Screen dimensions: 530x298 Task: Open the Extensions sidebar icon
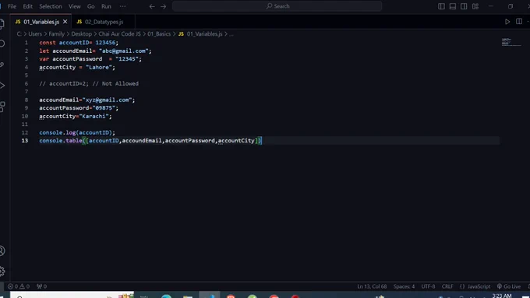click(2, 107)
